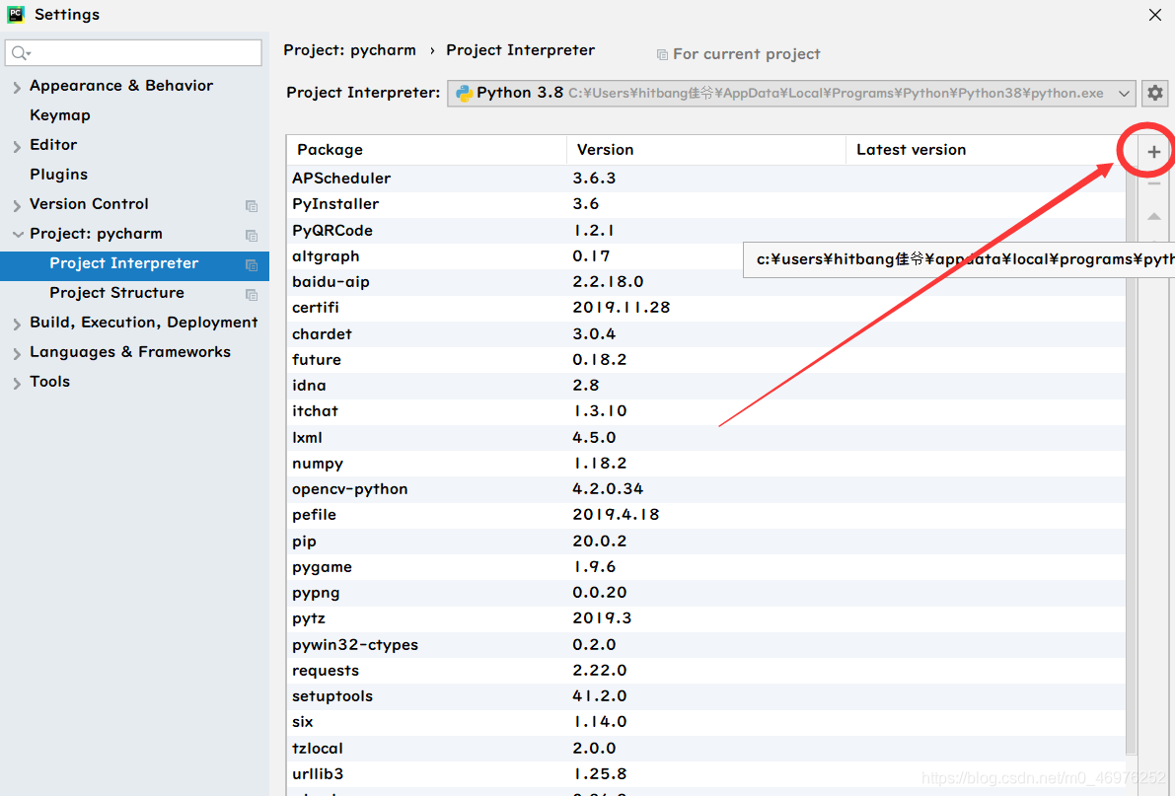Open the interpreter gear settings icon
The width and height of the screenshot is (1175, 796).
[1154, 93]
